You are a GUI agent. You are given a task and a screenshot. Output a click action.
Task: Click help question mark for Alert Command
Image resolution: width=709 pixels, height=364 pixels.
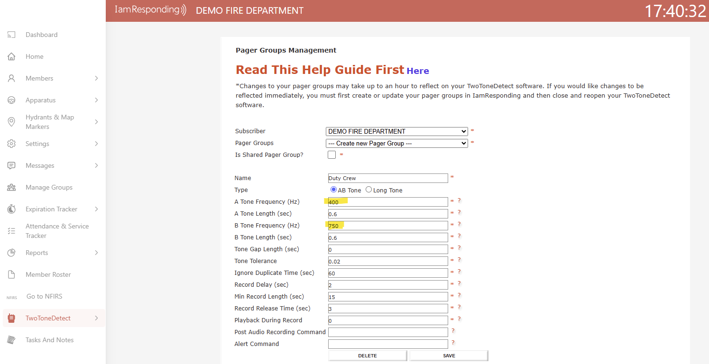point(453,343)
